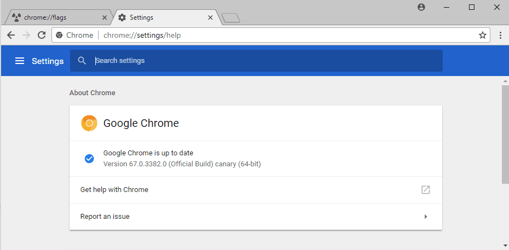Click the Chrome Canary logo
509x250 pixels.
(x=89, y=123)
